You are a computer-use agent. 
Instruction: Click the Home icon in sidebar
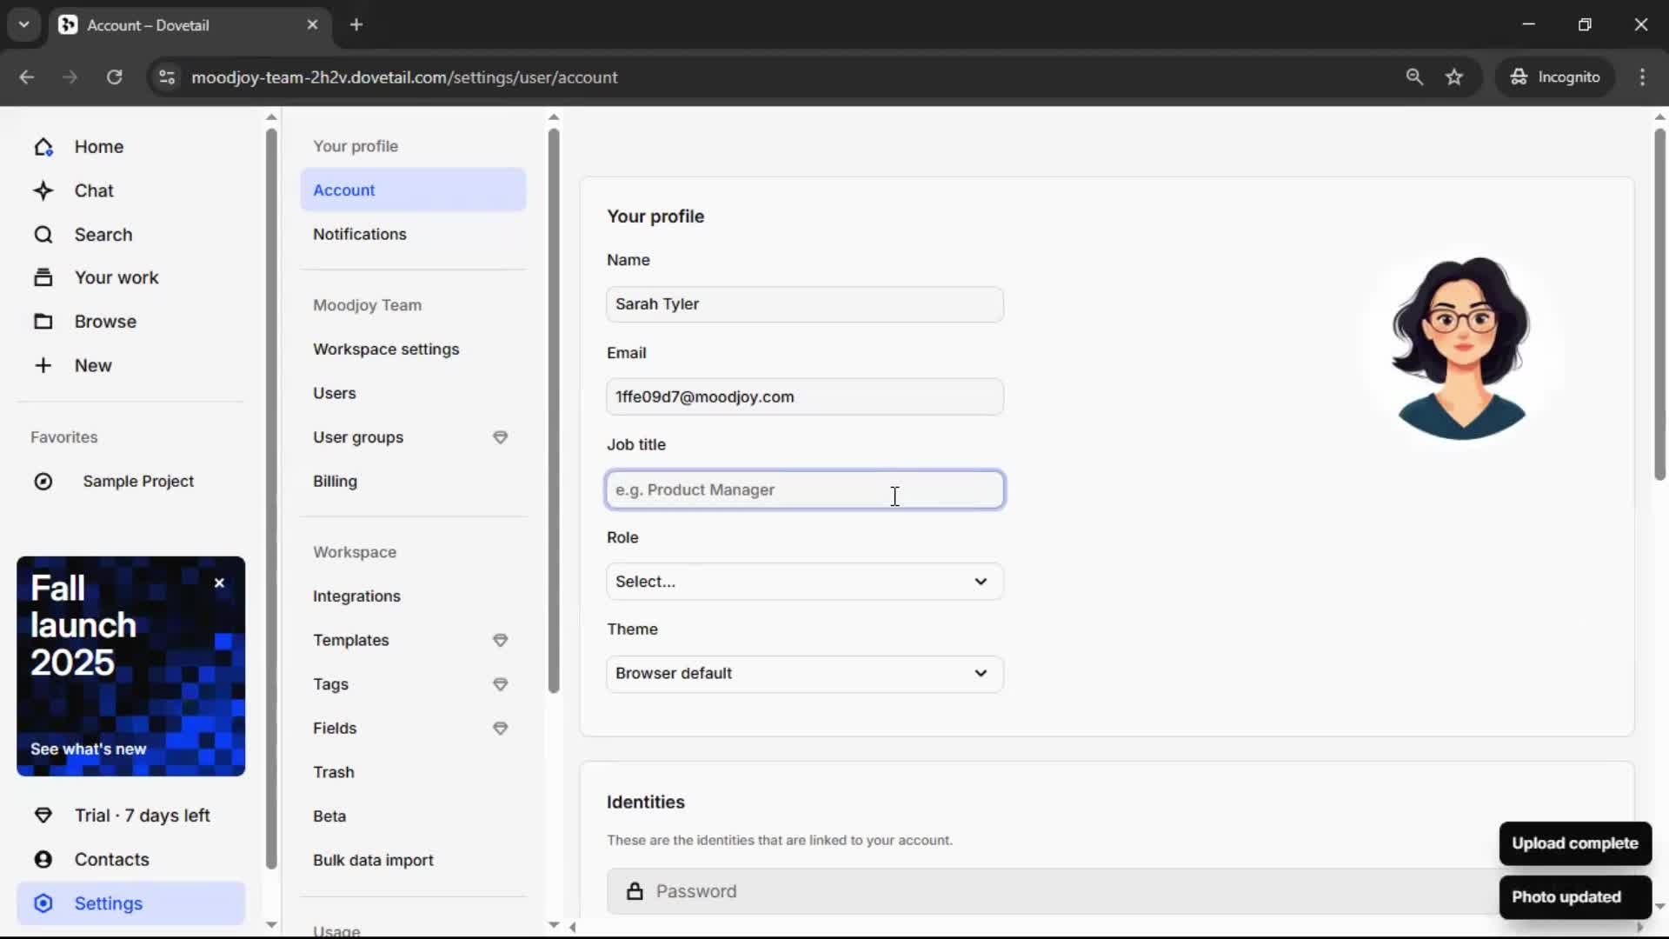click(x=43, y=147)
